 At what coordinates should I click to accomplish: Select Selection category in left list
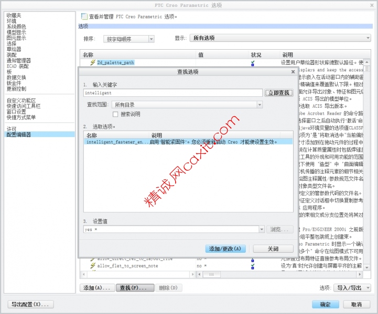12,43
